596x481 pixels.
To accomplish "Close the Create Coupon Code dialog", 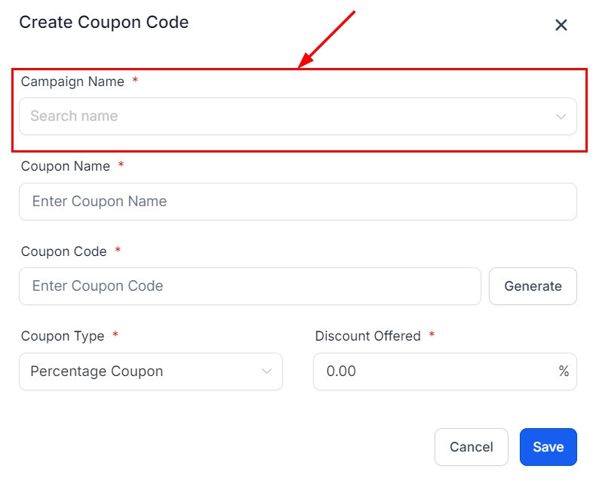I will pyautogui.click(x=561, y=25).
